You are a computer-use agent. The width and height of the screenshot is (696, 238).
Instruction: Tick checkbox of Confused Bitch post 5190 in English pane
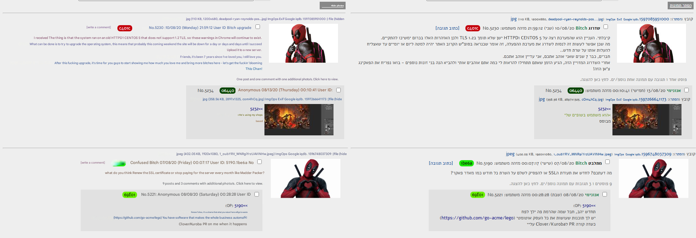[259, 162]
